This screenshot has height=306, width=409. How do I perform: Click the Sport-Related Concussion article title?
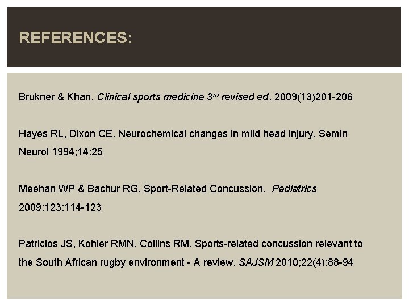click(201, 189)
